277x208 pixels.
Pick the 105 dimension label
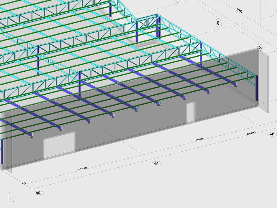(x=23, y=183)
